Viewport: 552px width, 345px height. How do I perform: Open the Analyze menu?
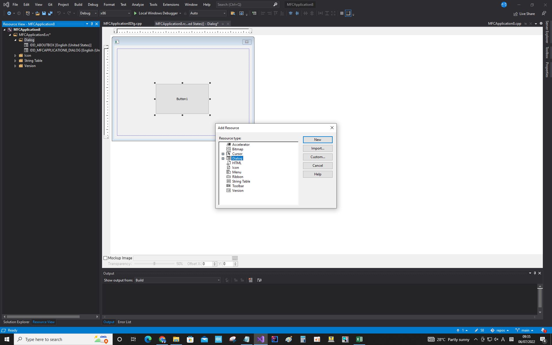[x=138, y=5]
